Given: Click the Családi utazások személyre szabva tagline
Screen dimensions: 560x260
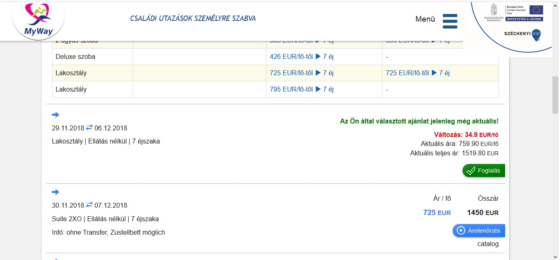Looking at the screenshot, I should 193,19.
